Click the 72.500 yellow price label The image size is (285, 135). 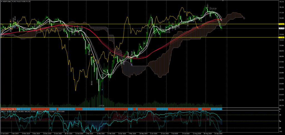click(281, 37)
